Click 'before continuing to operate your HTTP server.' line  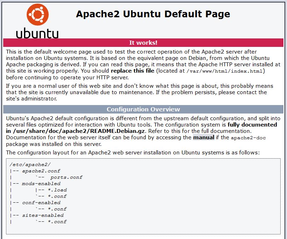click(x=67, y=78)
